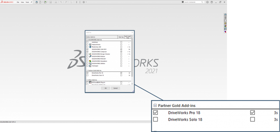Click the Last Load Time column header
Image resolution: width=280 pixels, height=132 pixels.
coord(128,37)
